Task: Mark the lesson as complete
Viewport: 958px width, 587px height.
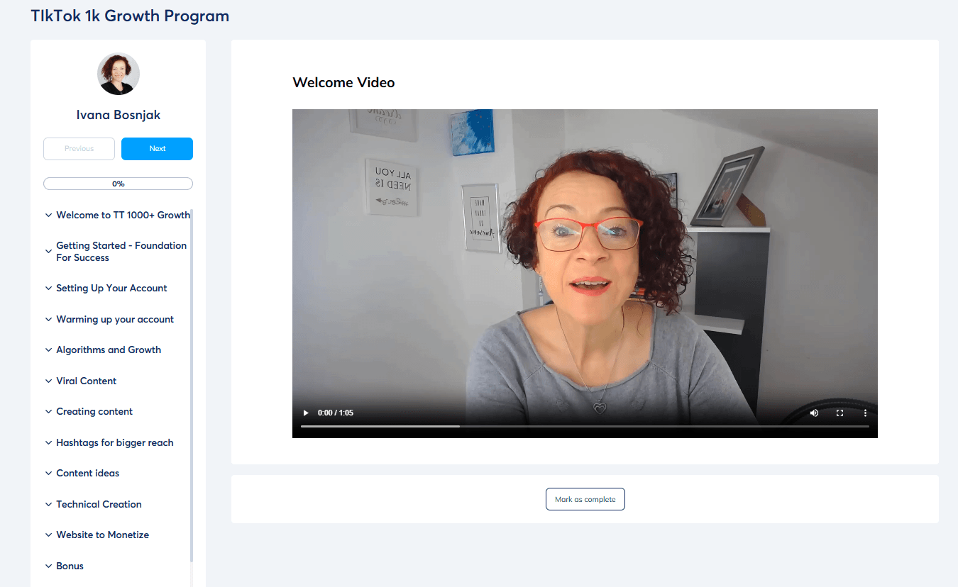Action: click(585, 499)
